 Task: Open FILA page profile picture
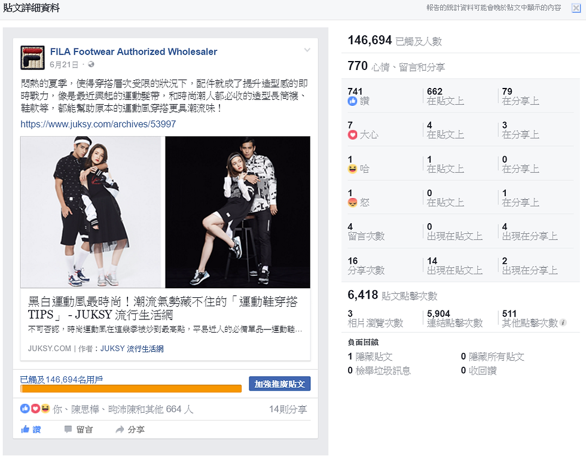[32, 57]
